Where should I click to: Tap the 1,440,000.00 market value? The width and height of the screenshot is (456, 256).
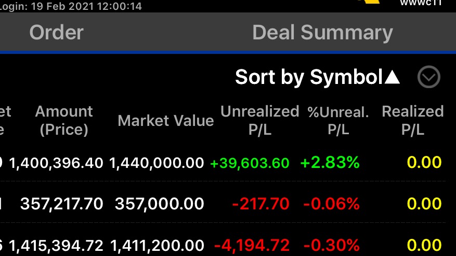[x=157, y=163]
